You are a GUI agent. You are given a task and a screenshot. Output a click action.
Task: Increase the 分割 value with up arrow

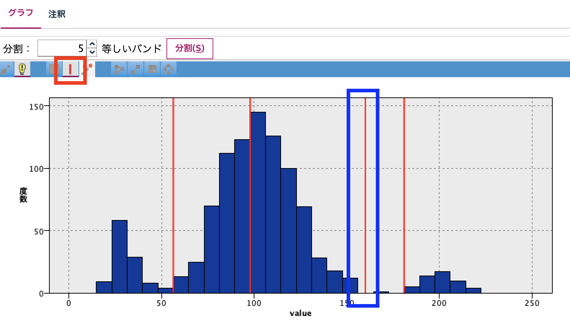click(x=92, y=44)
